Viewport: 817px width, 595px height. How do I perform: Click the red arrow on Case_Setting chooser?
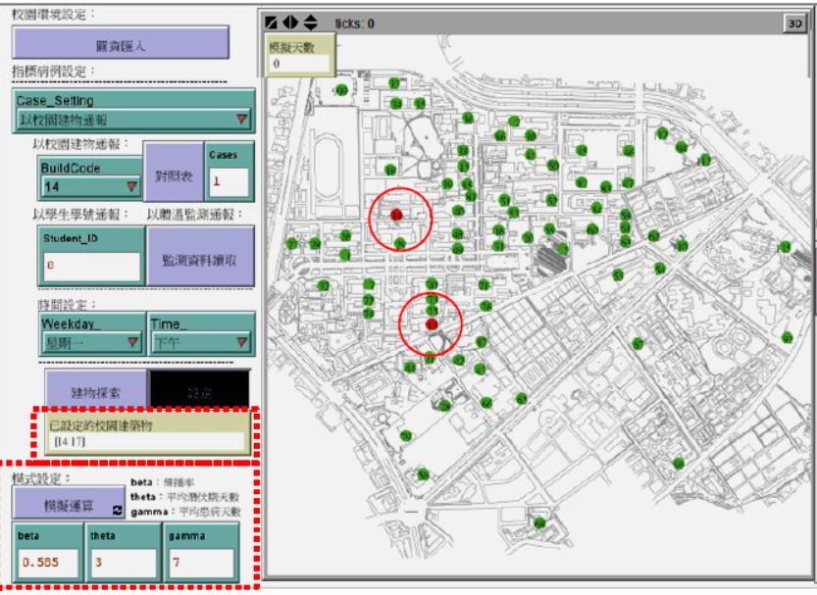(242, 120)
